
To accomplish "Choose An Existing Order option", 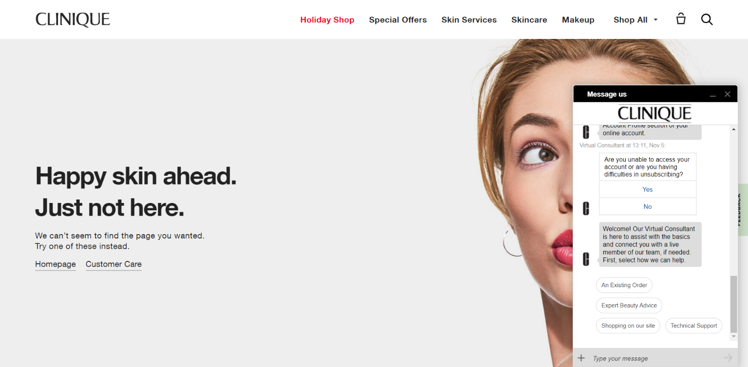I will tap(624, 285).
